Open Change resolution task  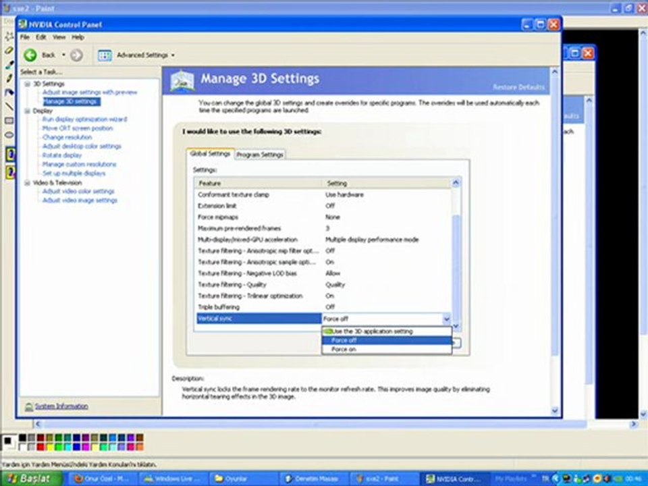click(x=67, y=137)
